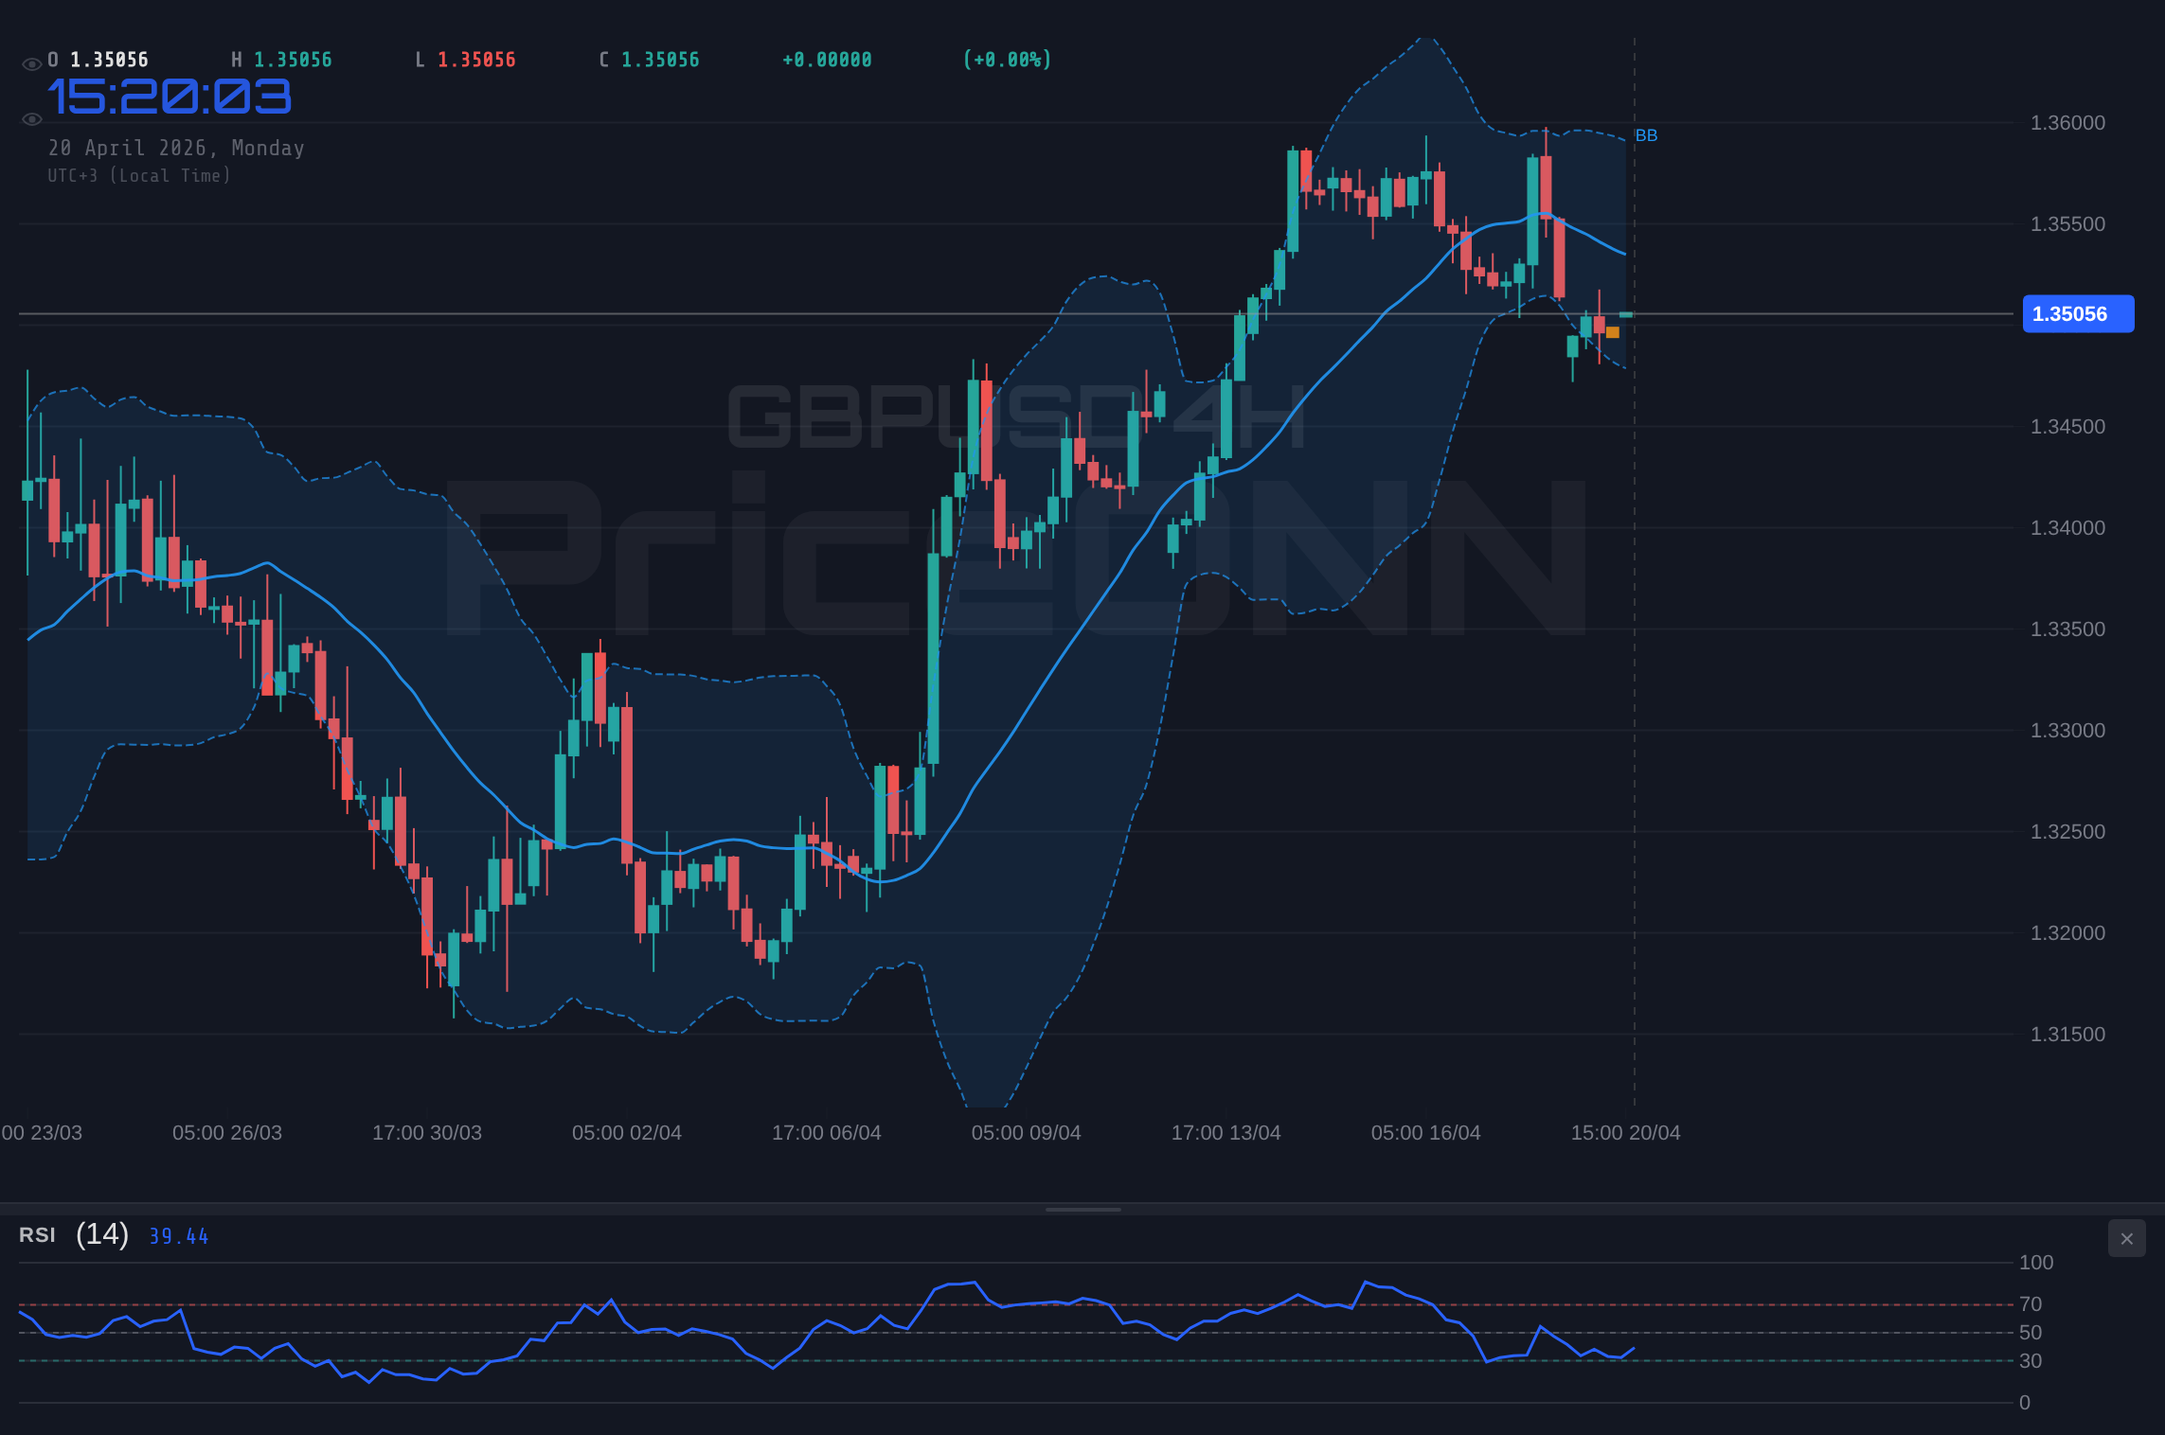Click the 1.34500 price axis label
This screenshot has height=1435, width=2165.
pos(2067,427)
